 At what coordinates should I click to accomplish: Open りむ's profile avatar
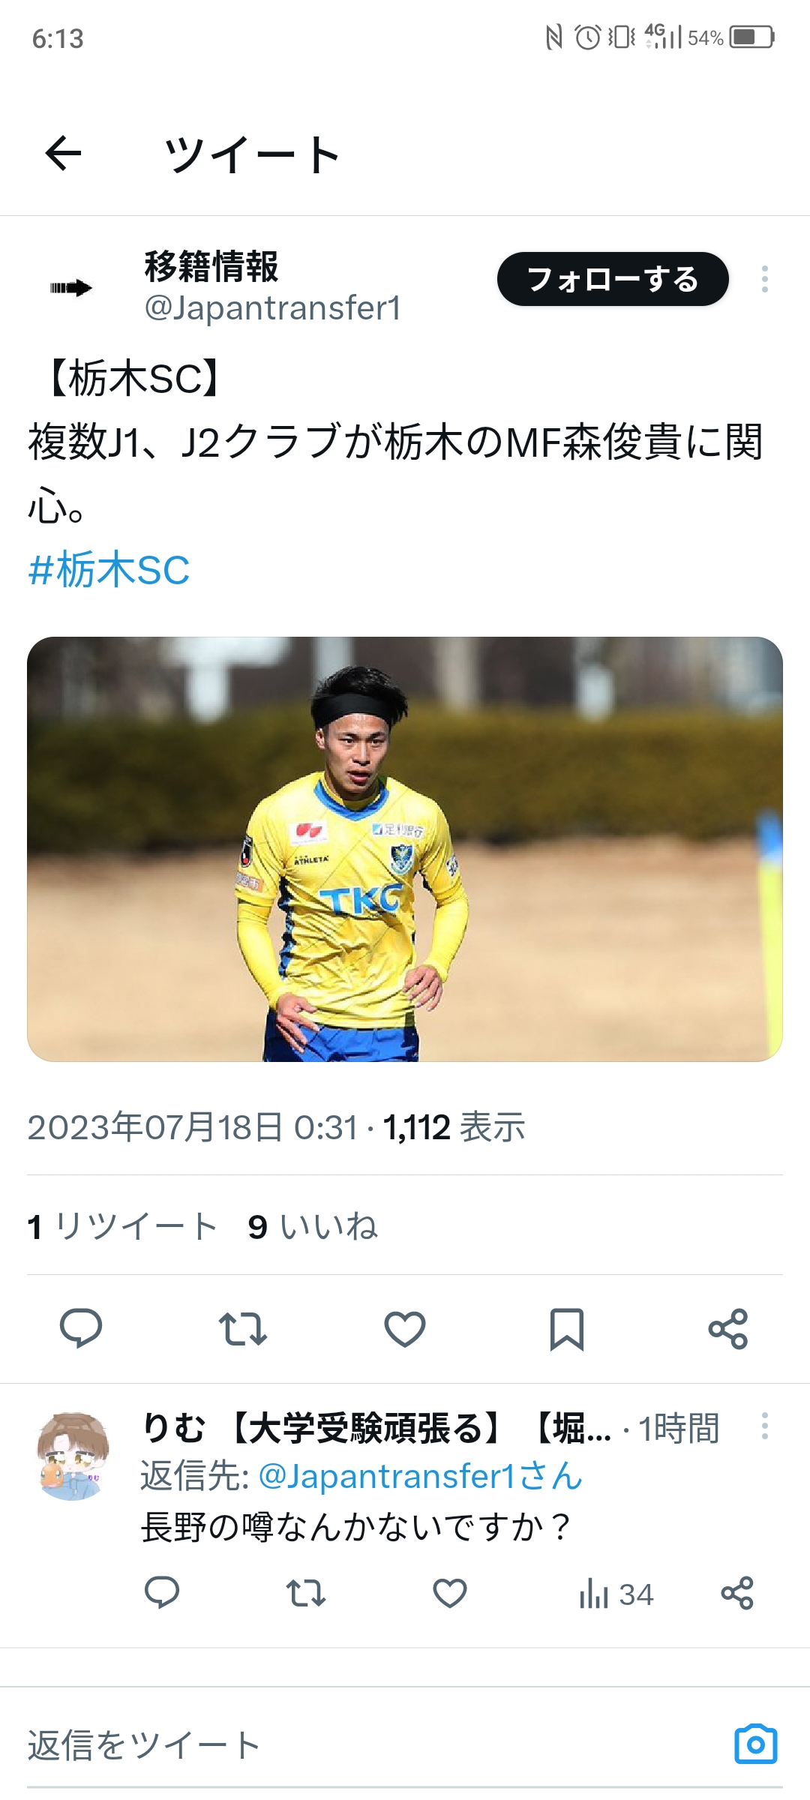point(72,1456)
